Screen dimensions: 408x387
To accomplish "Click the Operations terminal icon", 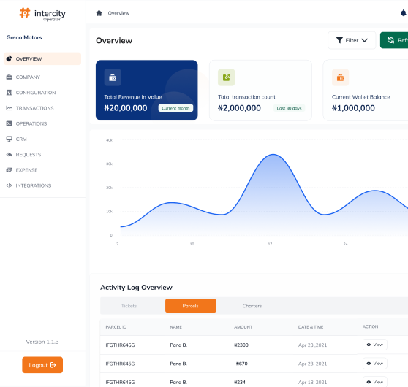I will coord(9,123).
